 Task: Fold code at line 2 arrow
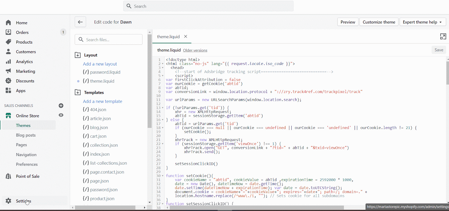[x=162, y=64]
